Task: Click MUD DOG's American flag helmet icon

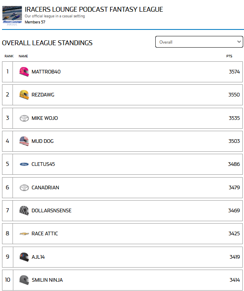Action: click(24, 141)
